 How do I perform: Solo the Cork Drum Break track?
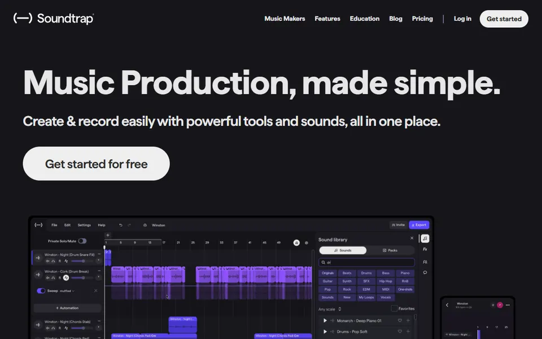(x=53, y=278)
